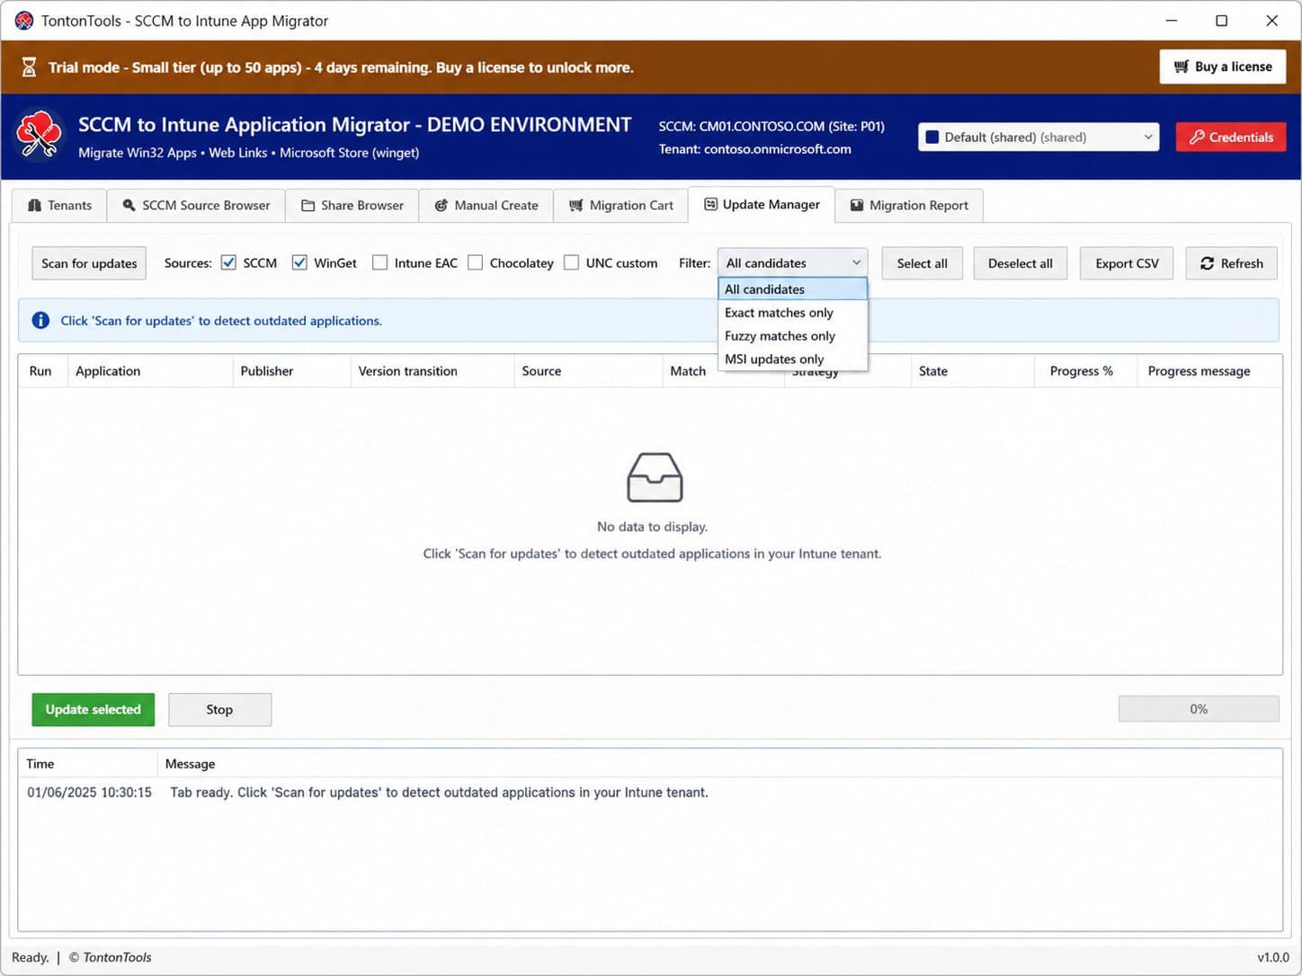The width and height of the screenshot is (1302, 976).
Task: Sort by the State column header
Action: [x=973, y=371]
